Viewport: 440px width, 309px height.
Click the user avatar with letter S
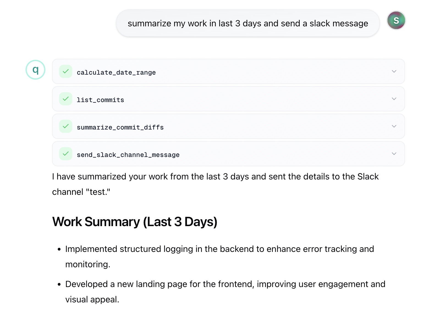396,20
